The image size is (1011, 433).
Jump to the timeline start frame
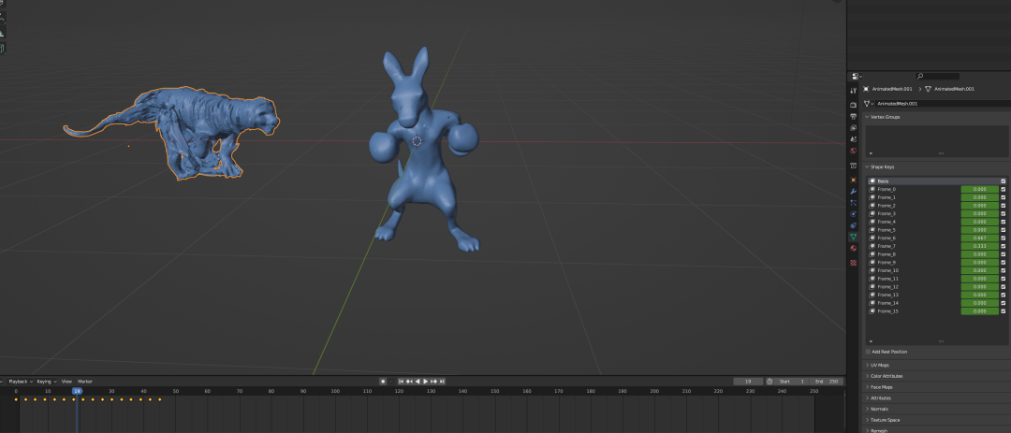[401, 382]
